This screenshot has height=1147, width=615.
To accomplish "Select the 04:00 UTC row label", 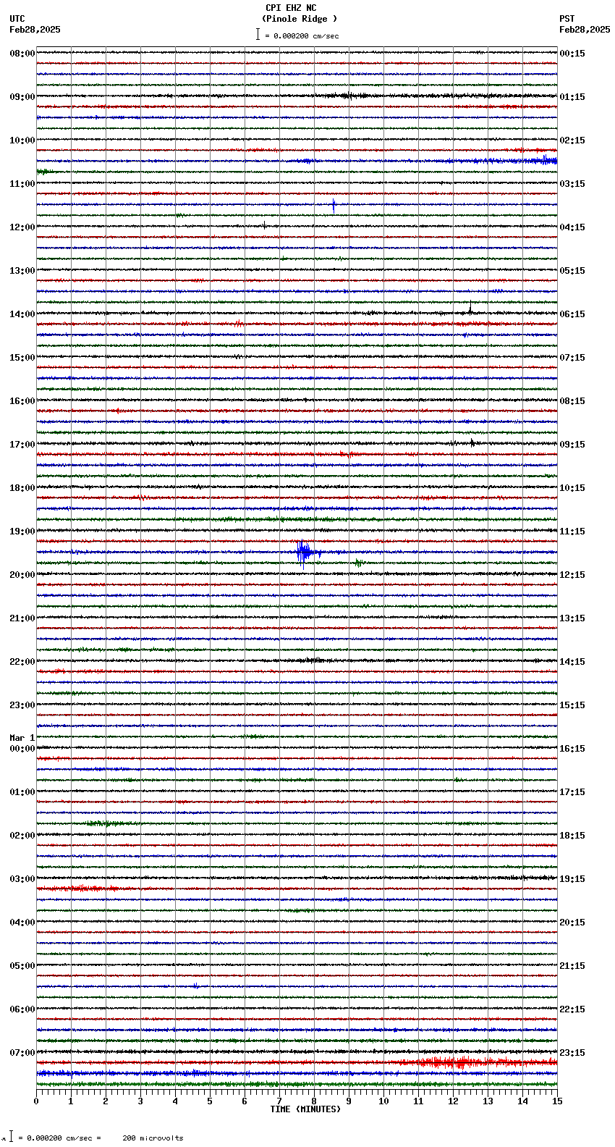I will (22, 923).
